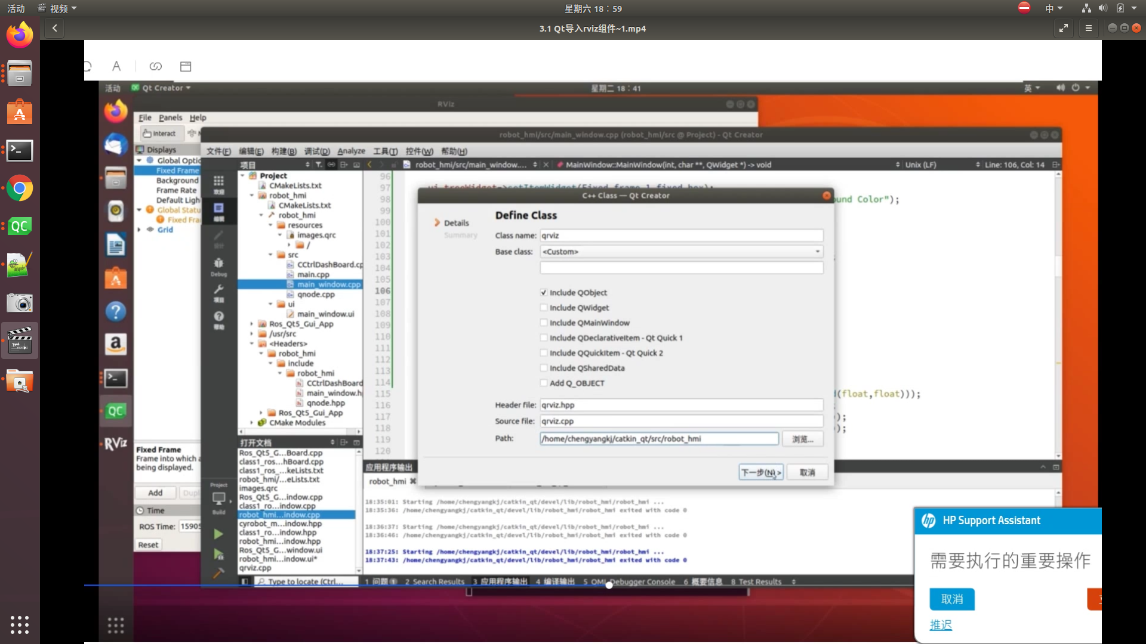
Task: Open the Thunderbird mail icon
Action: tap(116, 145)
